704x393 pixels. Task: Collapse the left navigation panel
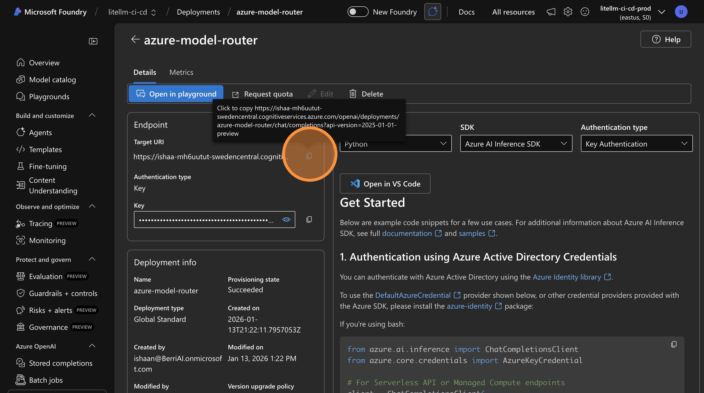click(93, 41)
